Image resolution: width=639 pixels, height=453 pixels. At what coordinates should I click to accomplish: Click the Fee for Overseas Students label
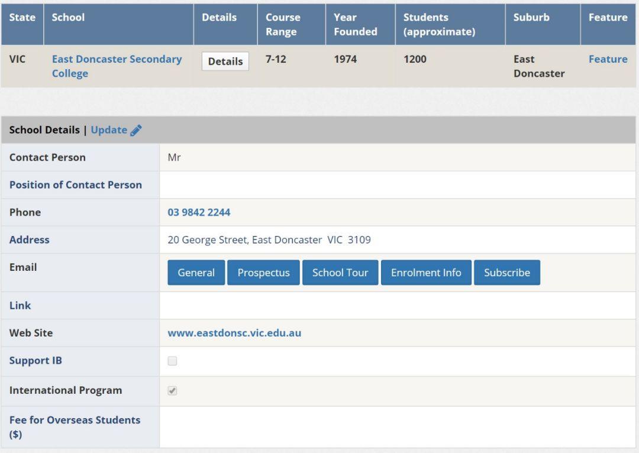(75, 427)
